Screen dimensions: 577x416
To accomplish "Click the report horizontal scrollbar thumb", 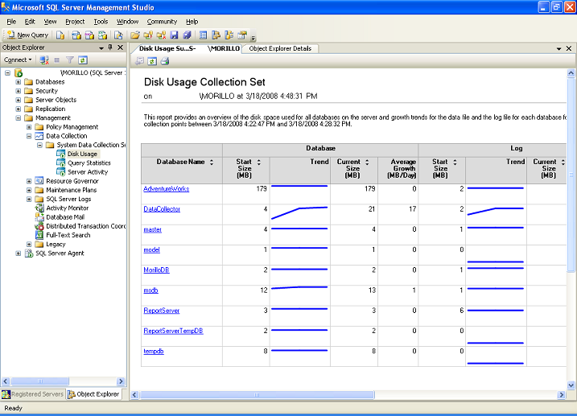I will point(257,395).
